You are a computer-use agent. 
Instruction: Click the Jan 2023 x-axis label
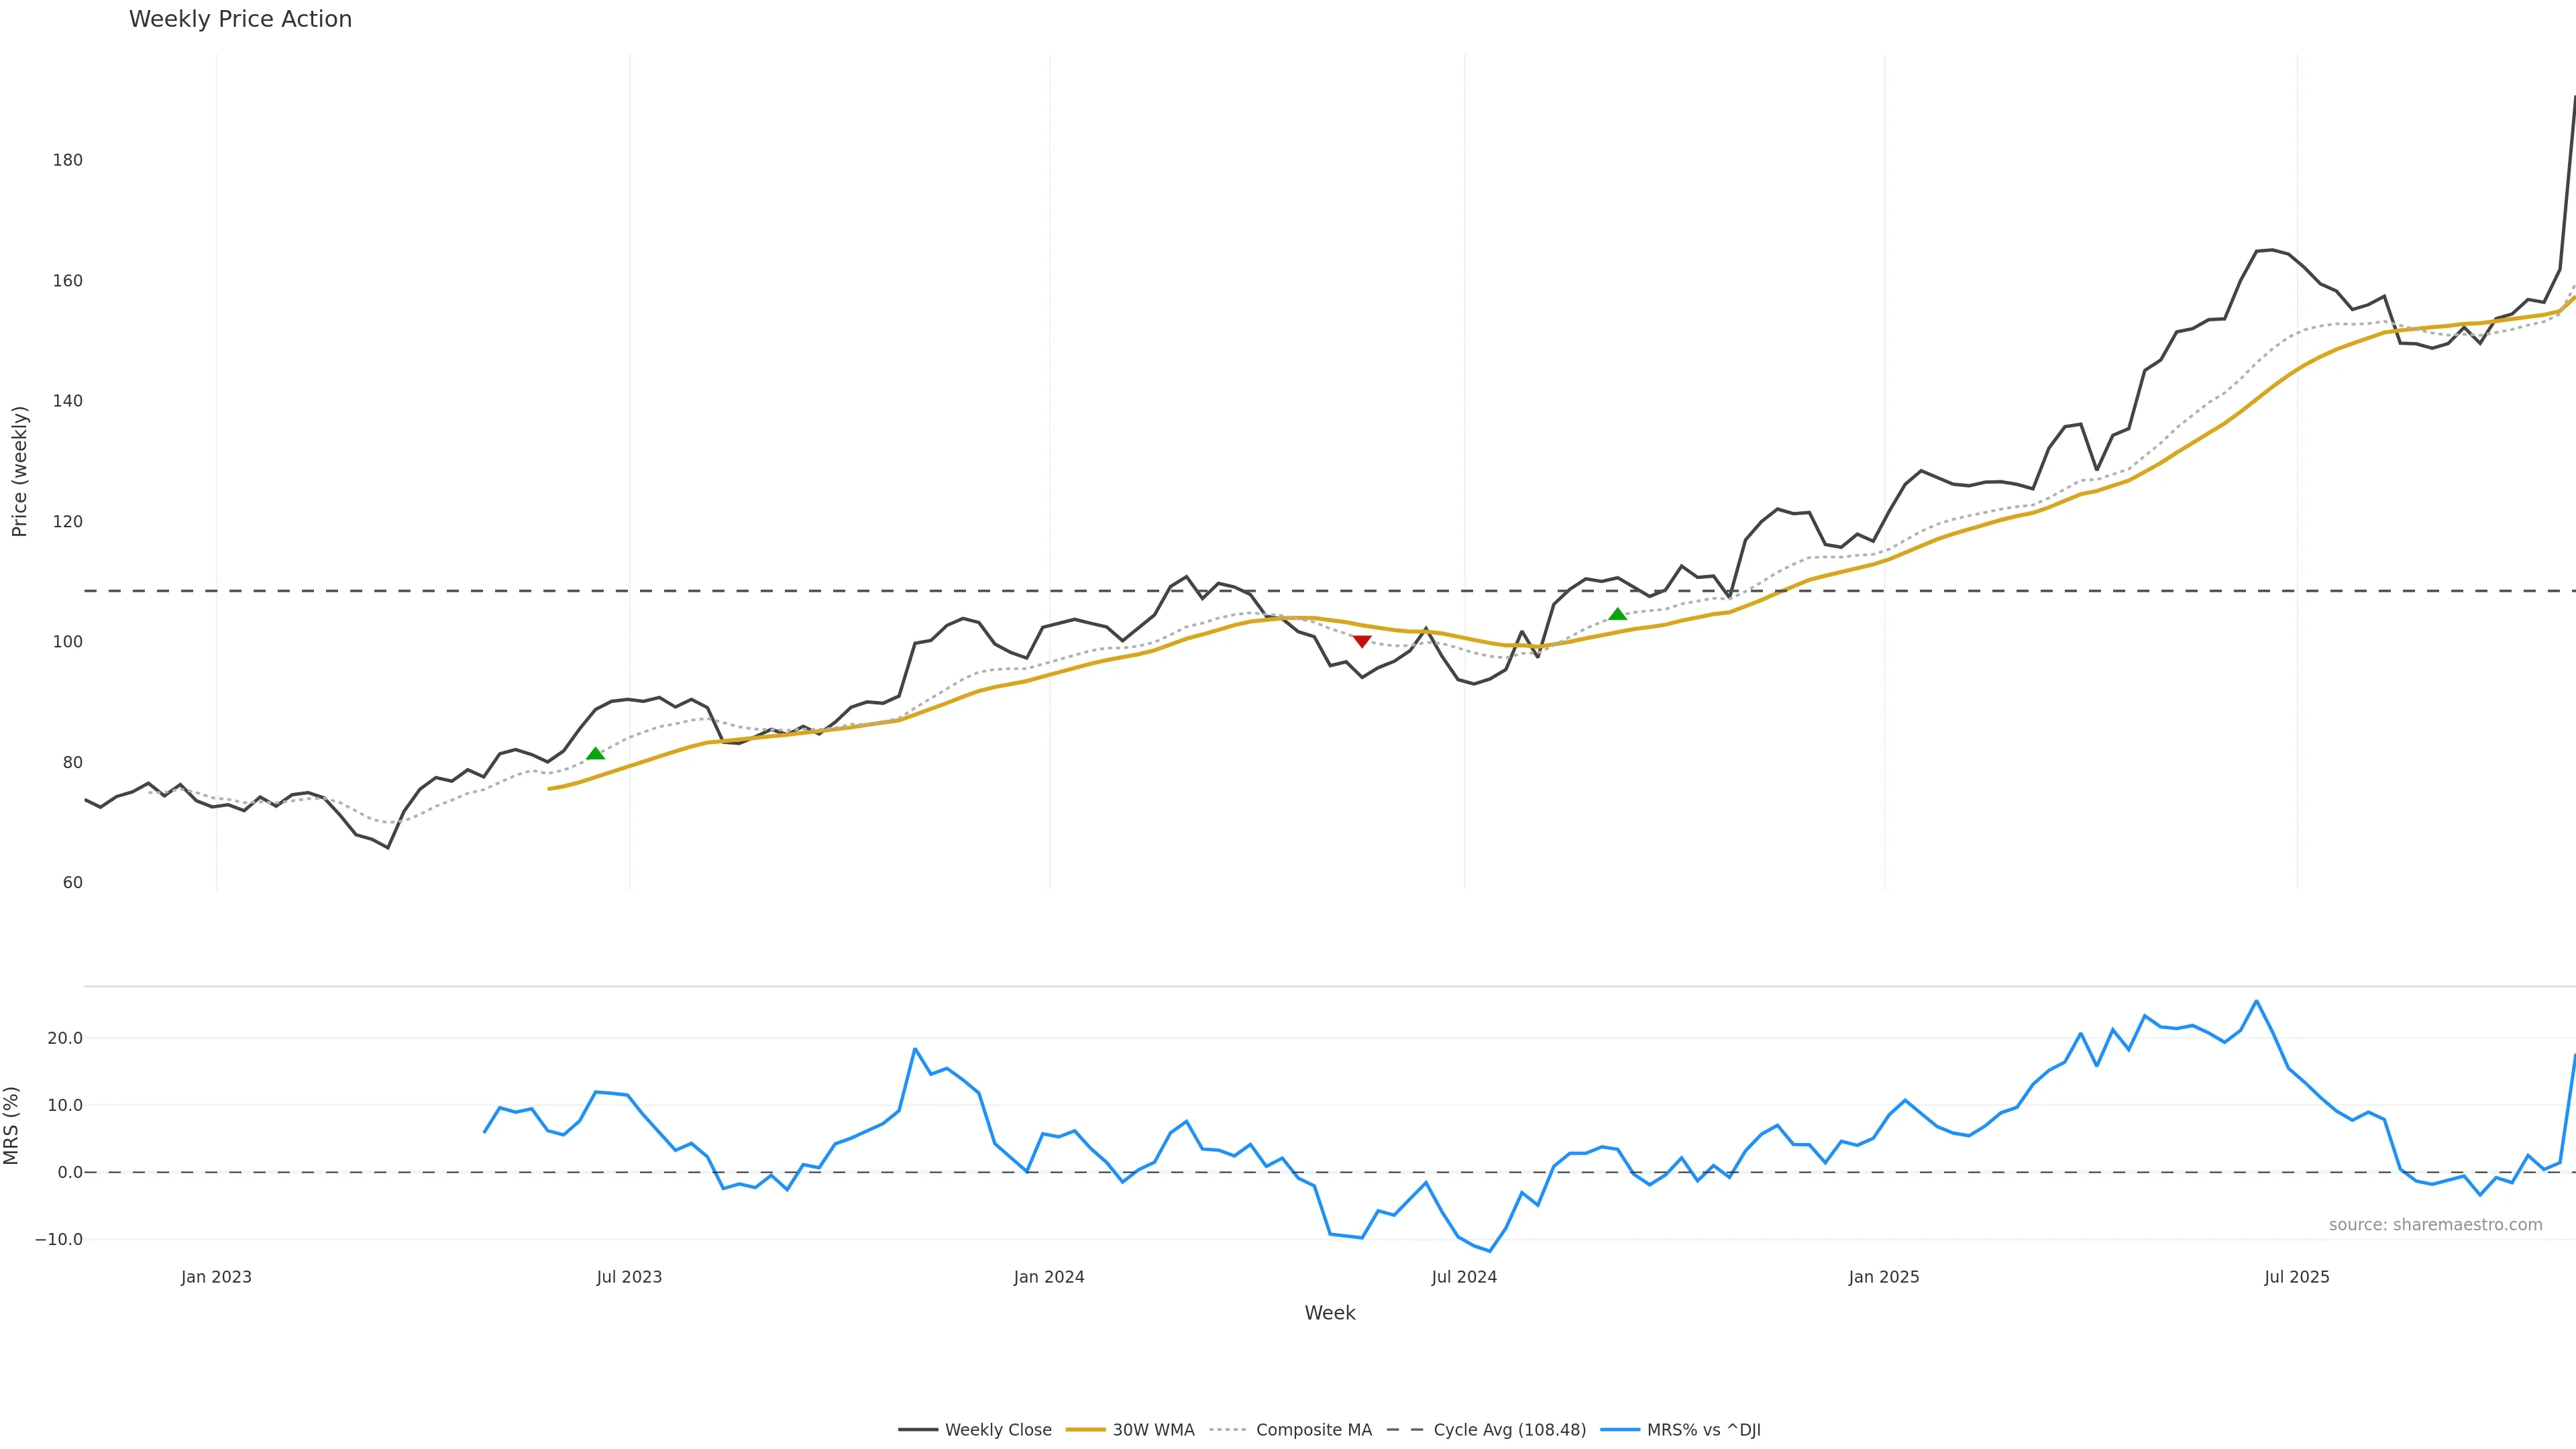point(216,1277)
